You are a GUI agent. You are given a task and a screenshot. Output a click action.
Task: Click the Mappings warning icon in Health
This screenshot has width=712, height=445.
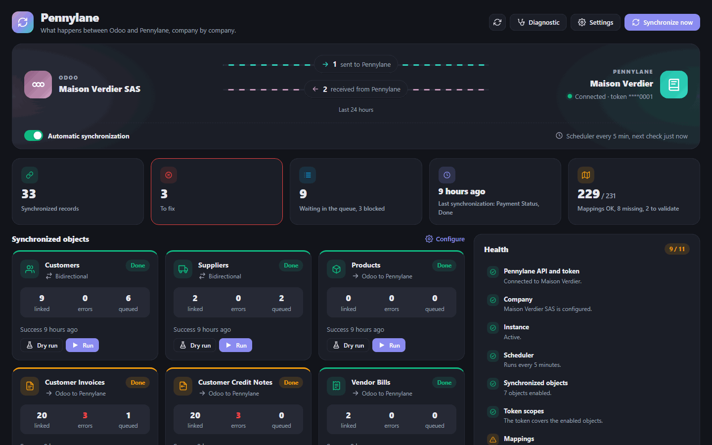click(493, 439)
